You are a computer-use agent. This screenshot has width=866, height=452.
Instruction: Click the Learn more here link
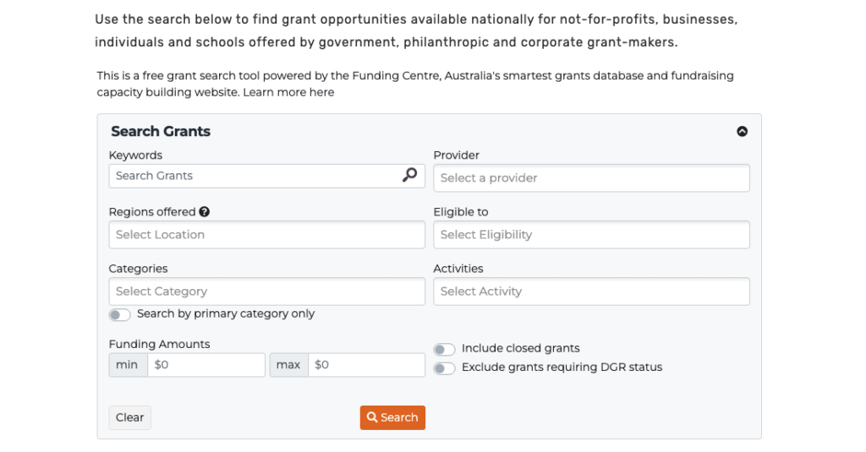coord(288,92)
